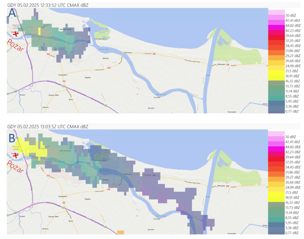This screenshot has width=304, height=239.
Task: Click the Bogatka place name in panel A
Action: pos(88,77)
